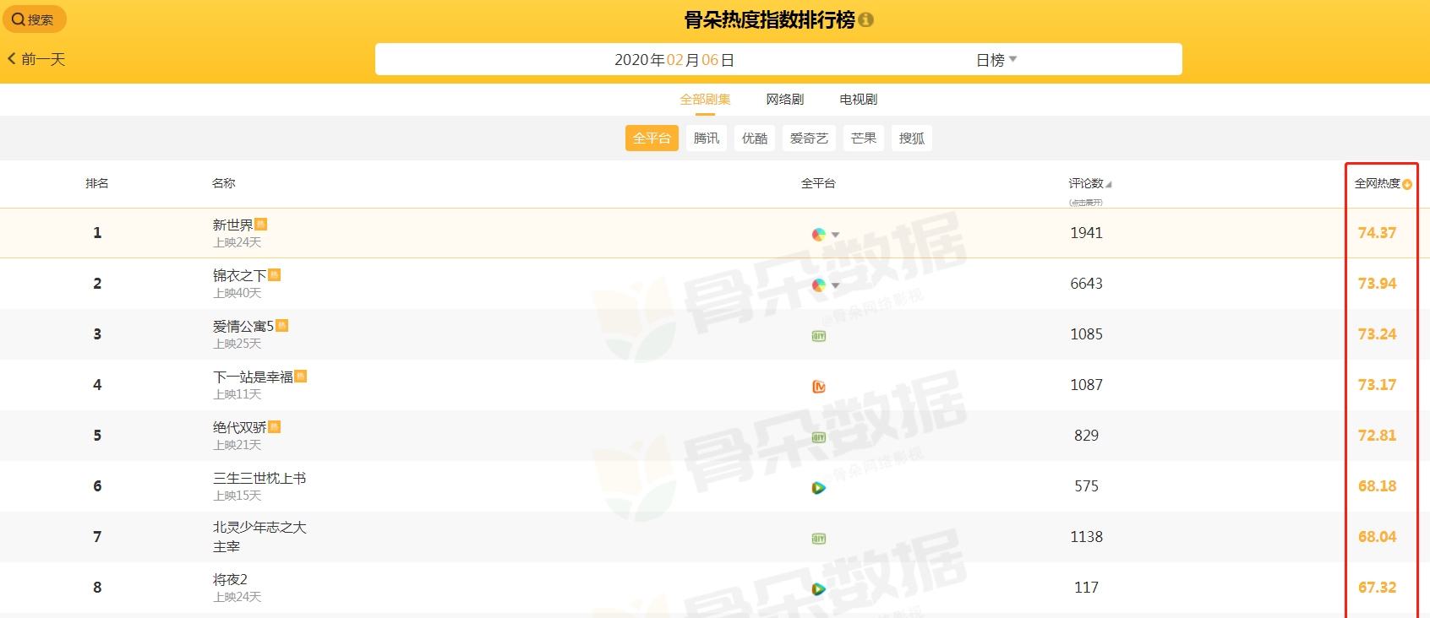Click the orange sort icon beside 全网热度
Screen dimensions: 1430x618
pyautogui.click(x=1407, y=185)
